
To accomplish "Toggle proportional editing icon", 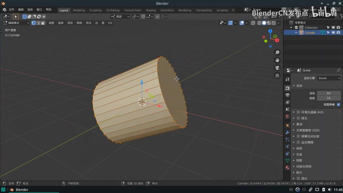I will tap(157, 17).
